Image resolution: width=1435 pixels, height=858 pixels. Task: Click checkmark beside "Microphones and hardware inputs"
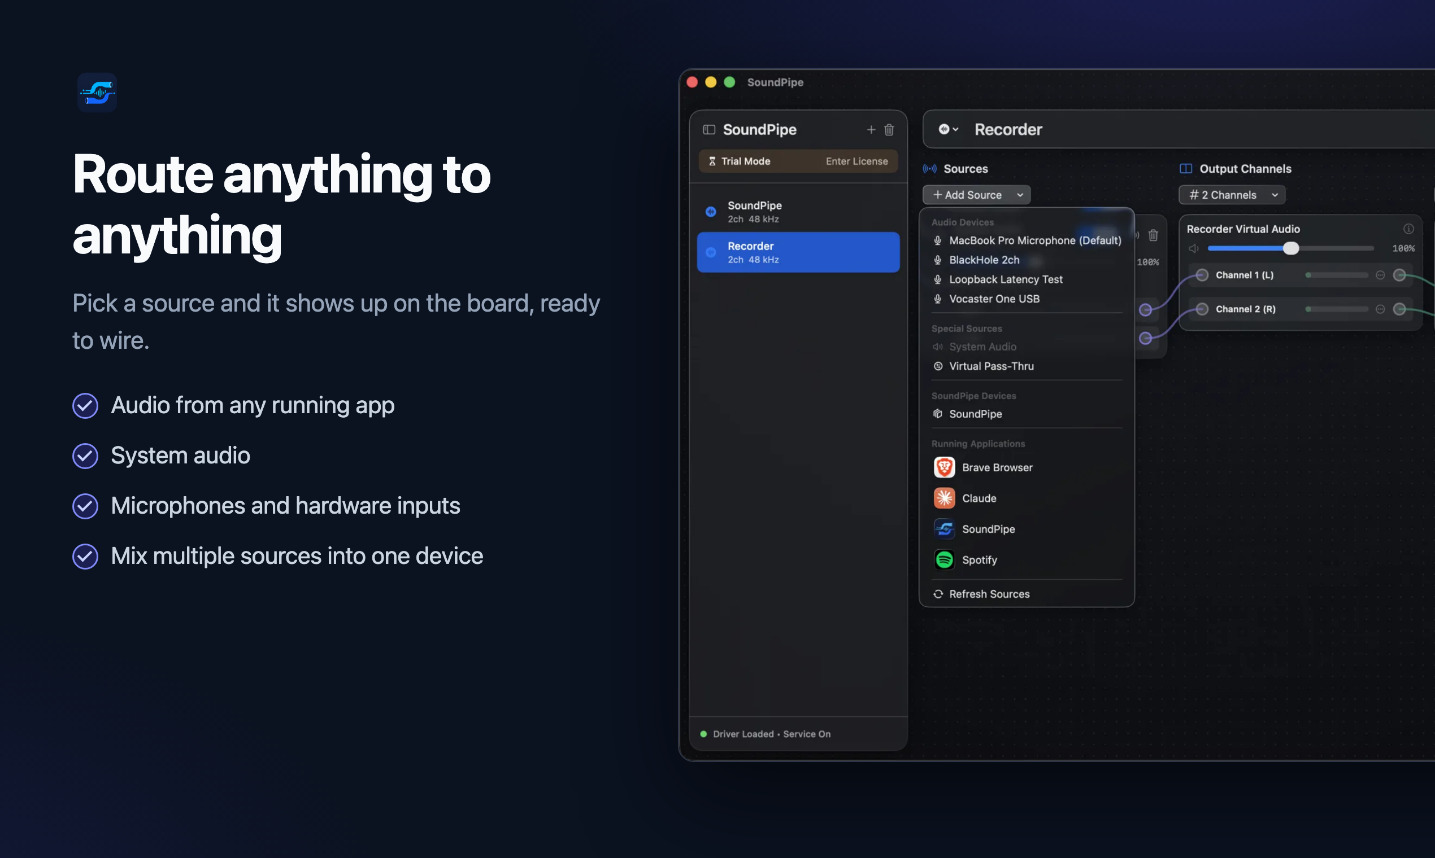tap(85, 506)
